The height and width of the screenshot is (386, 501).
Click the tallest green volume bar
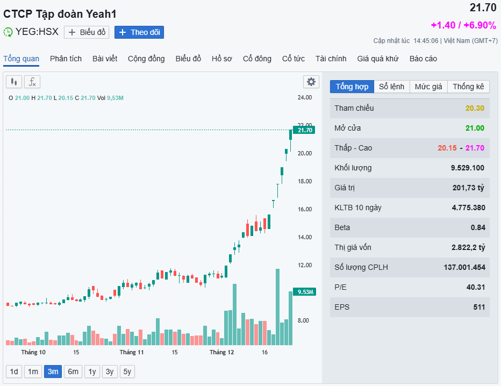coord(278,307)
